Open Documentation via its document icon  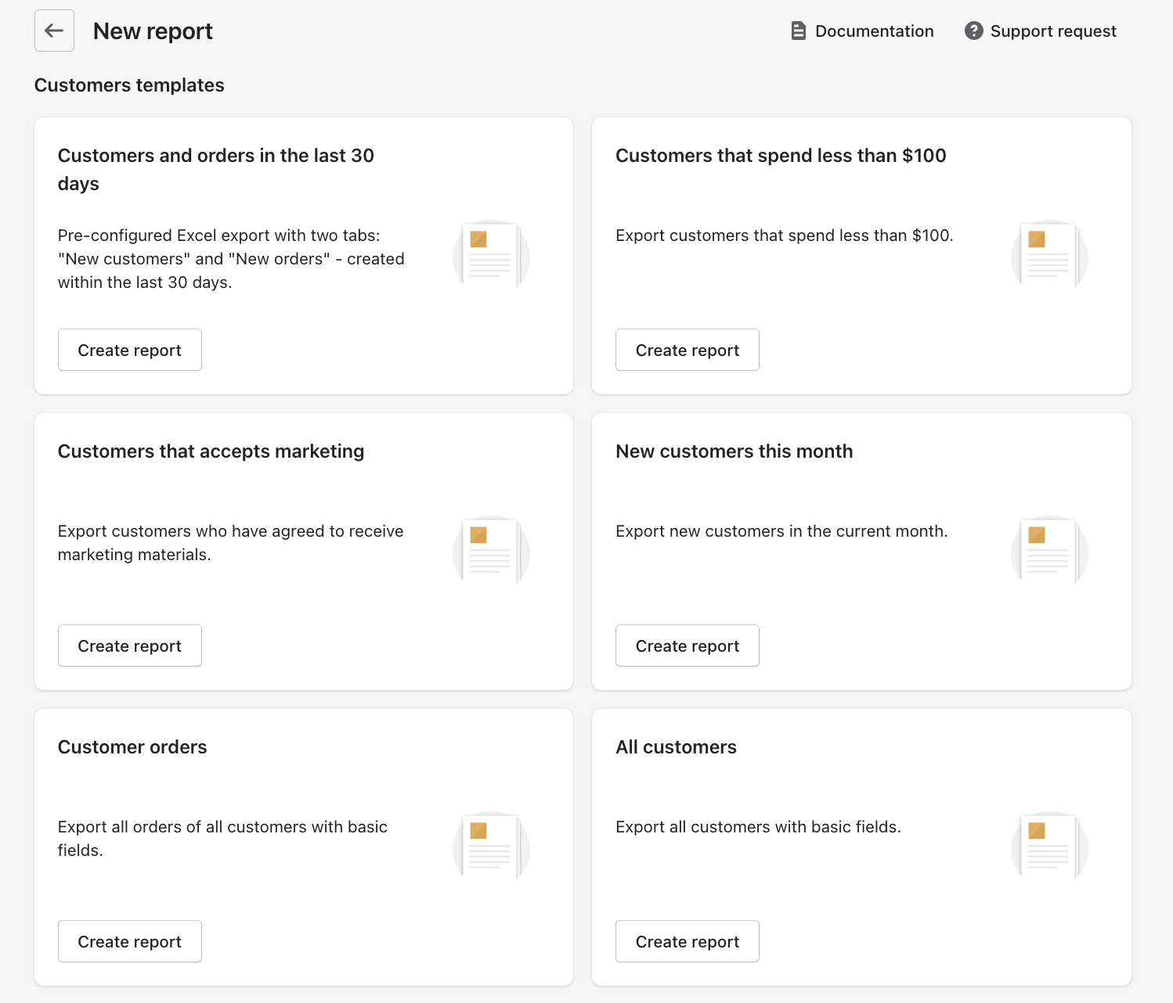tap(798, 30)
